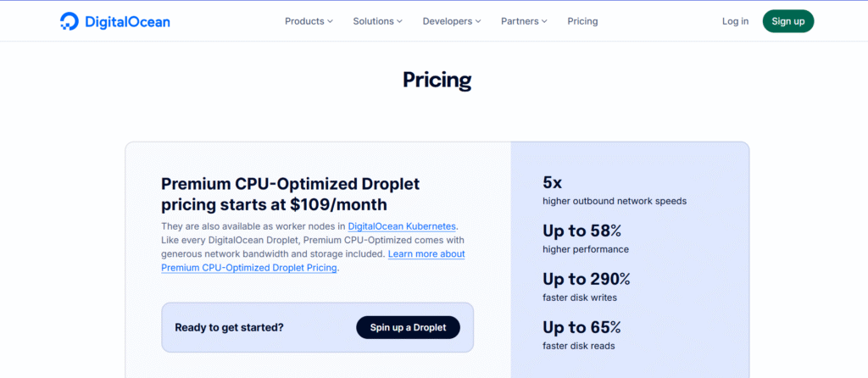
Task: Expand the chevron next to Solutions
Action: click(400, 21)
